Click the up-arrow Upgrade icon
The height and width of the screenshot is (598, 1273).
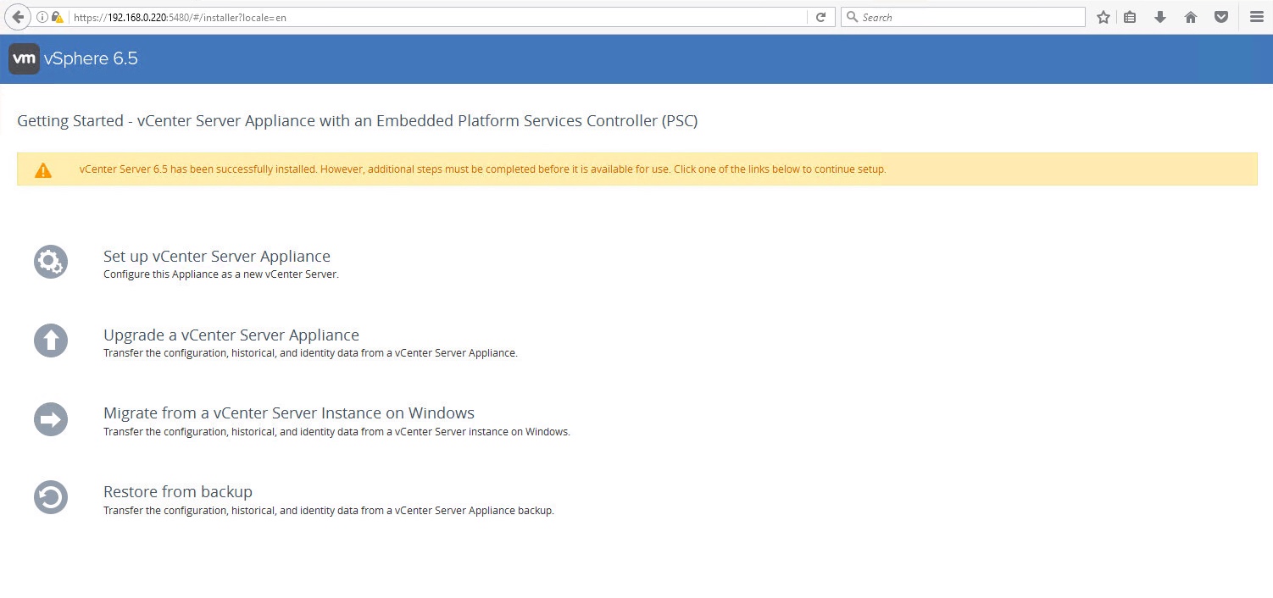[51, 341]
